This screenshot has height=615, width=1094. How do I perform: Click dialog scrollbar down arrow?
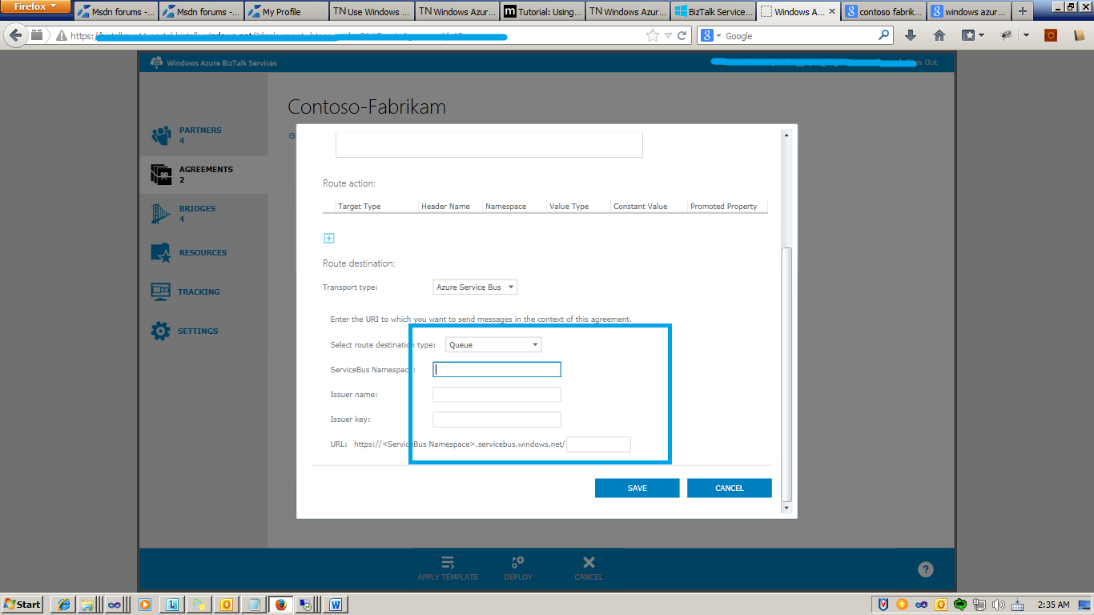[x=786, y=507]
